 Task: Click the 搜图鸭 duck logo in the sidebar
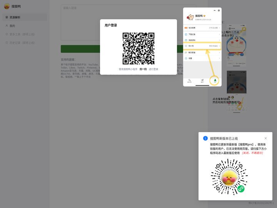click(x=7, y=7)
